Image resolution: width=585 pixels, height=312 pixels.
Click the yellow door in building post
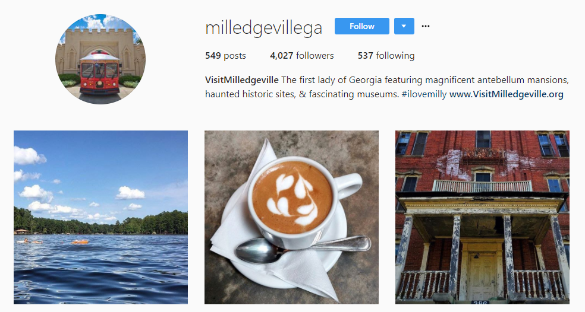tap(482, 275)
